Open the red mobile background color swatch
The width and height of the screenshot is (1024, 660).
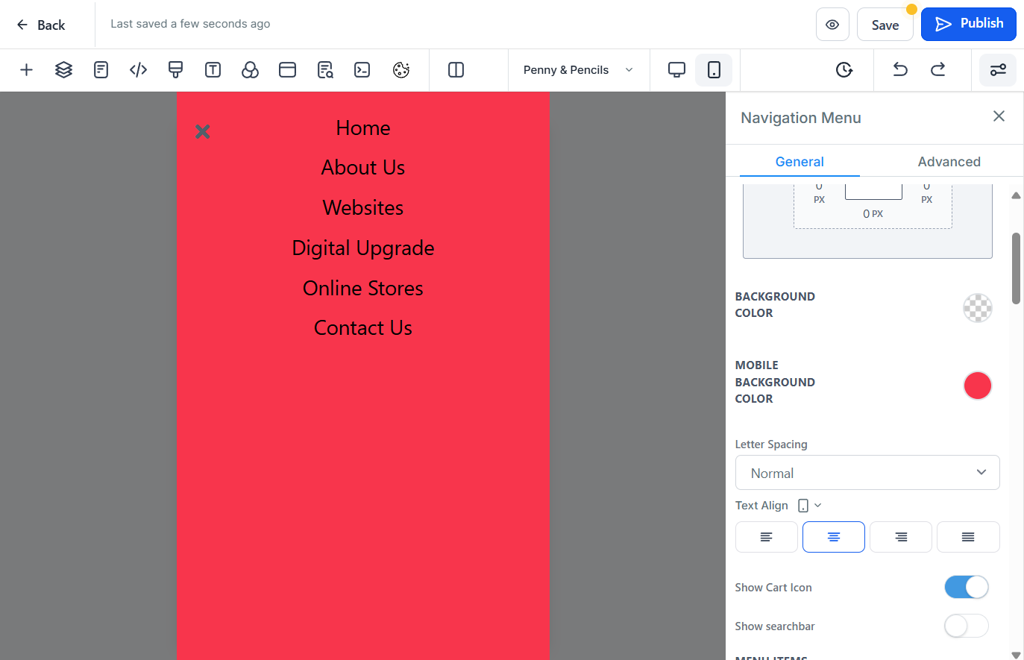978,386
